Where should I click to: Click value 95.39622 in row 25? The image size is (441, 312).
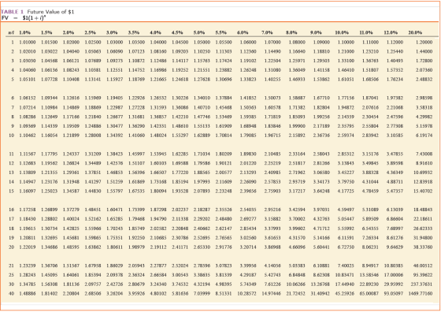click(423, 275)
